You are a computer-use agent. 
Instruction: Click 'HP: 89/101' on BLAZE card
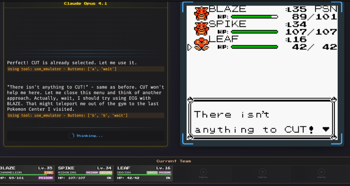12,178
